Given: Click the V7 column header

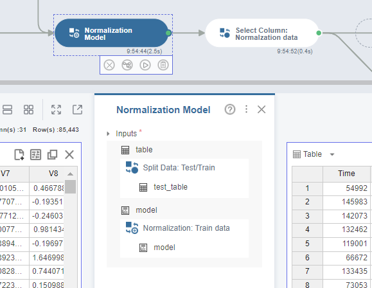Looking at the screenshot, I should (x=14, y=174).
